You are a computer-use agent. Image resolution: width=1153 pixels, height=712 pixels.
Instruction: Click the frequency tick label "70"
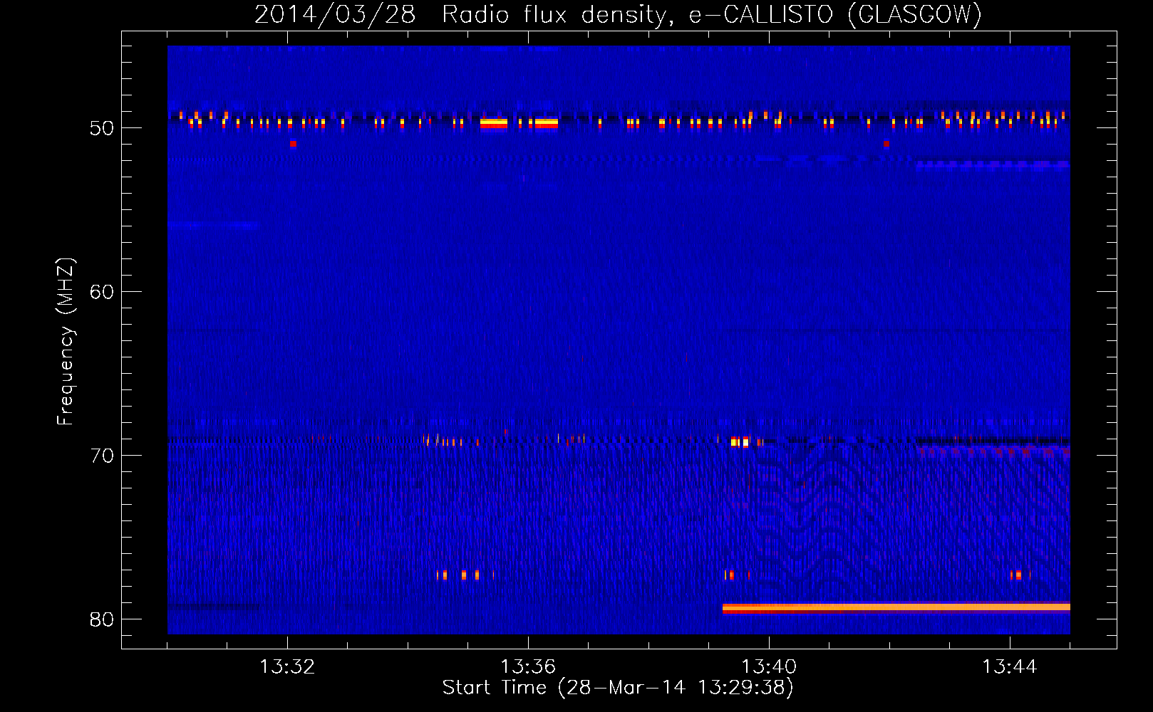tap(102, 456)
